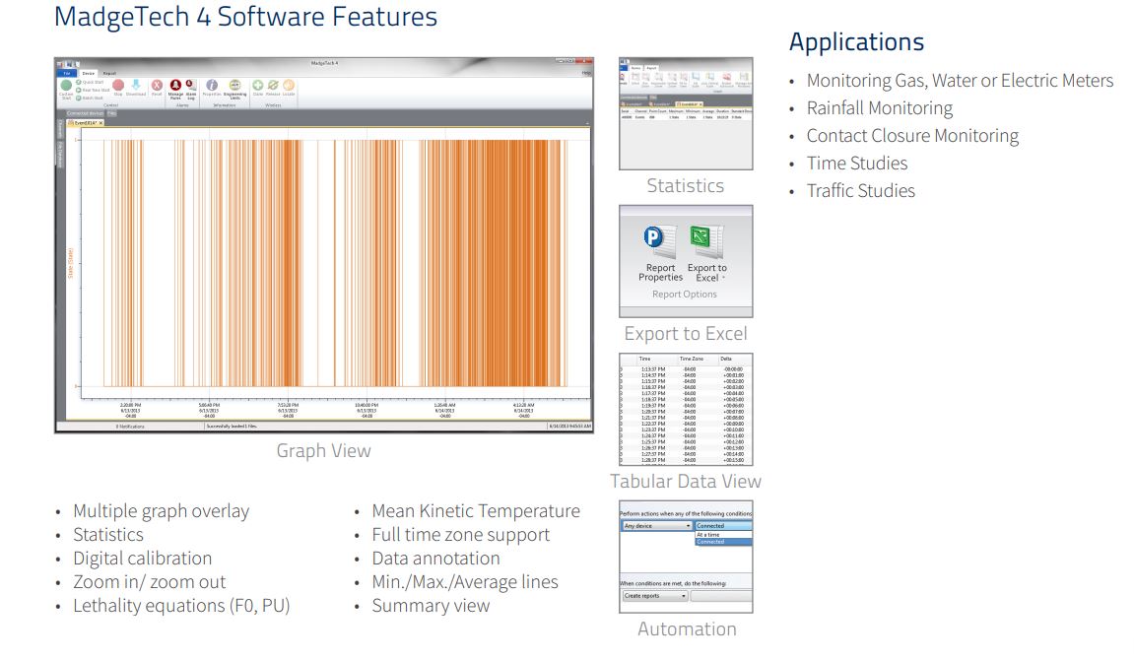Open the Connected condition combo box
This screenshot has height=661, width=1134.
coord(723,526)
